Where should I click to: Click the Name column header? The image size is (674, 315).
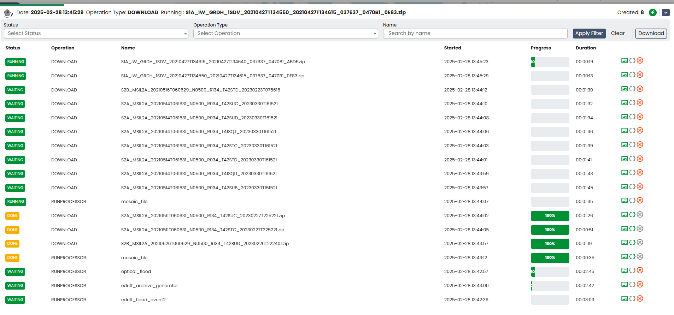[128, 48]
